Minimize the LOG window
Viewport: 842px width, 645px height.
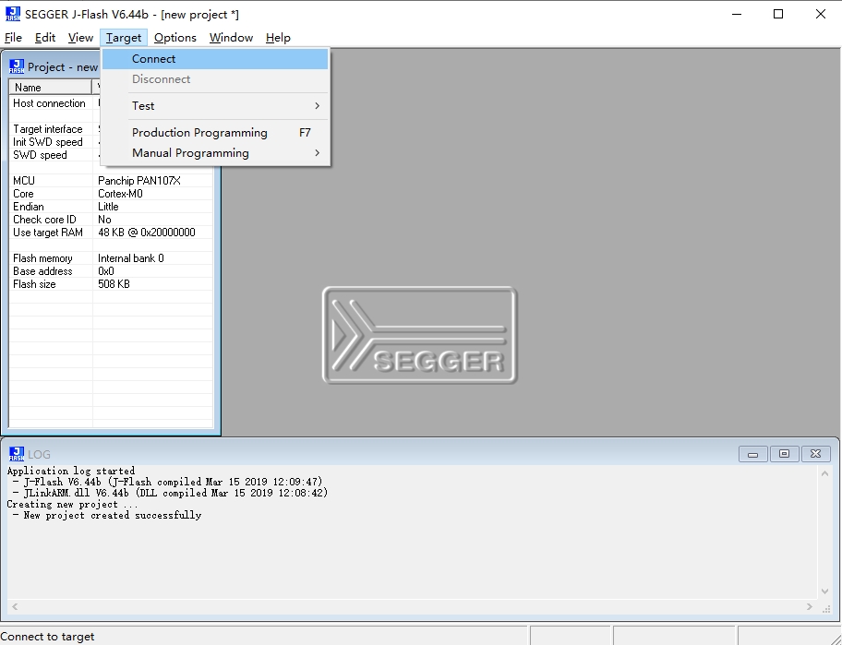[x=752, y=454]
